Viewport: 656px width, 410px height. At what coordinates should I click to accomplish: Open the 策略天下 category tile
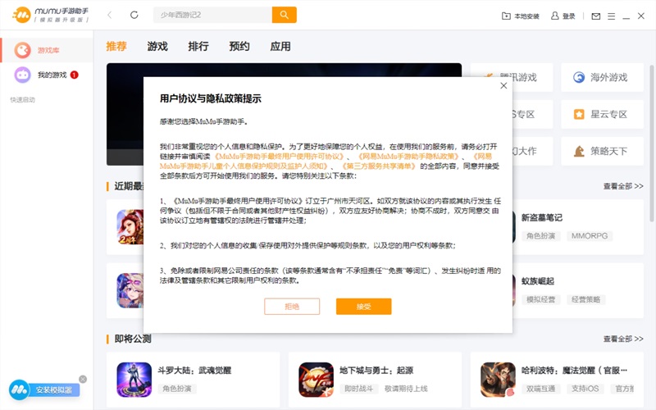[x=602, y=151]
